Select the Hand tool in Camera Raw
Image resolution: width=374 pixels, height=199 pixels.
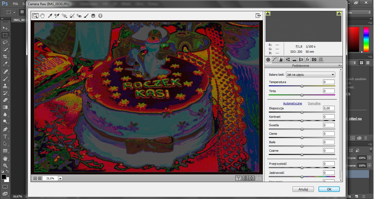click(x=42, y=16)
